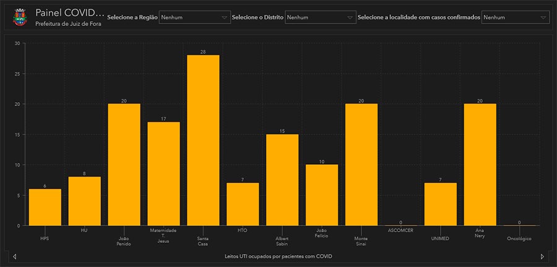
Task: Select the HTO bar with value 7
Action: pos(243,204)
